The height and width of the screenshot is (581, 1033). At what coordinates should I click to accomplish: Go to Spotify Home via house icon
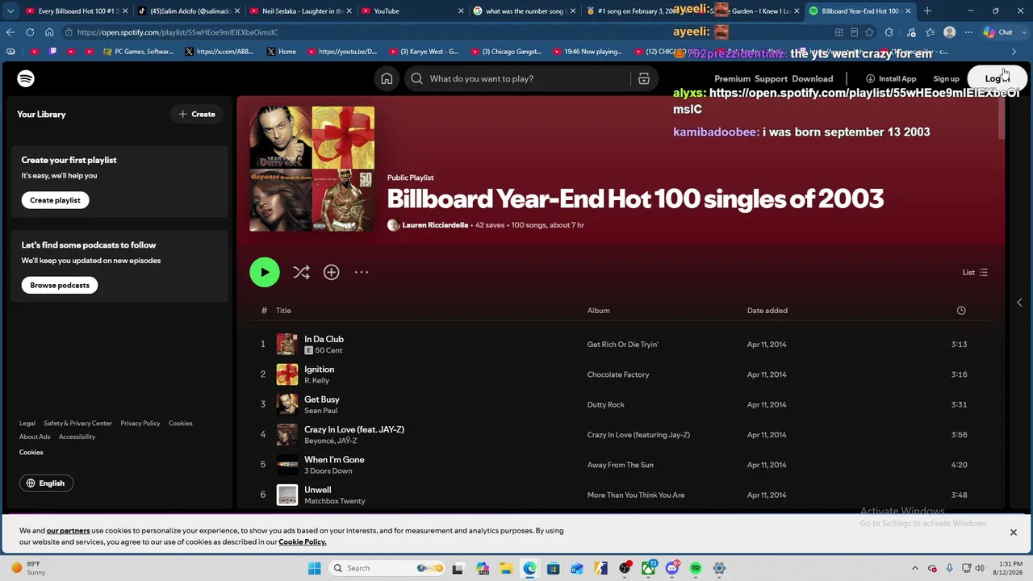pyautogui.click(x=387, y=78)
